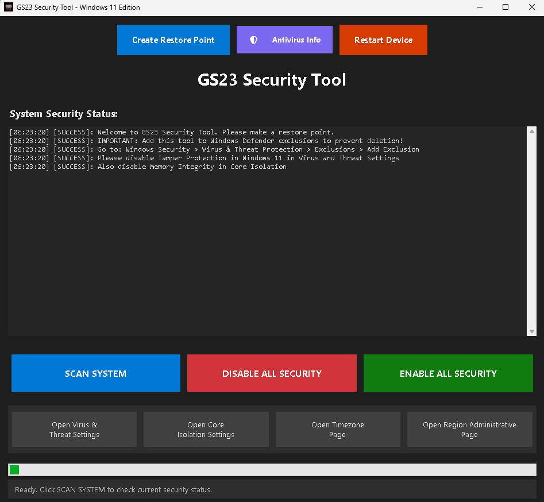Viewport: 544px width, 502px height.
Task: Click the 'System Security Status:' heading
Action: [x=64, y=114]
